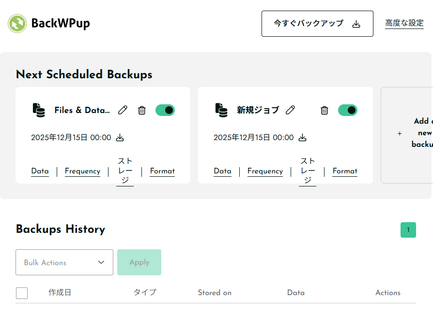This screenshot has height=313, width=433.
Task: Click the pencil icon beside 新規ジョブ
Action: tap(290, 110)
